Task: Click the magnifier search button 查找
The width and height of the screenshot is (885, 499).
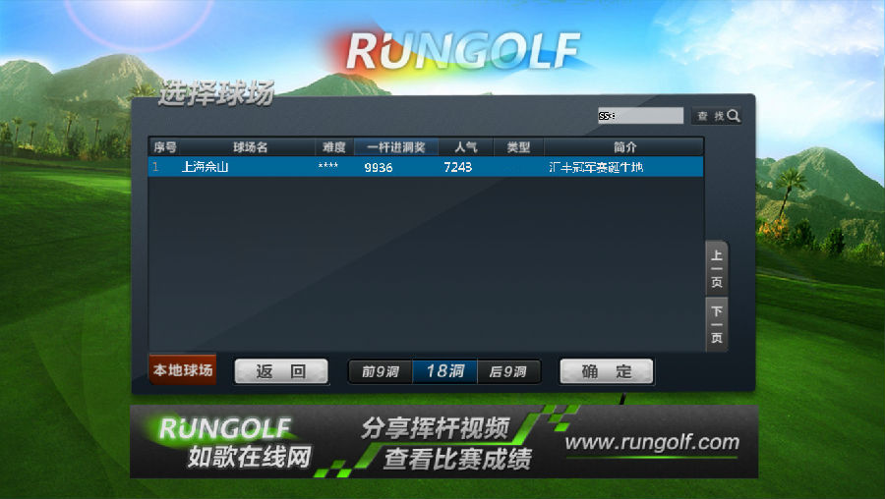Action: [717, 116]
